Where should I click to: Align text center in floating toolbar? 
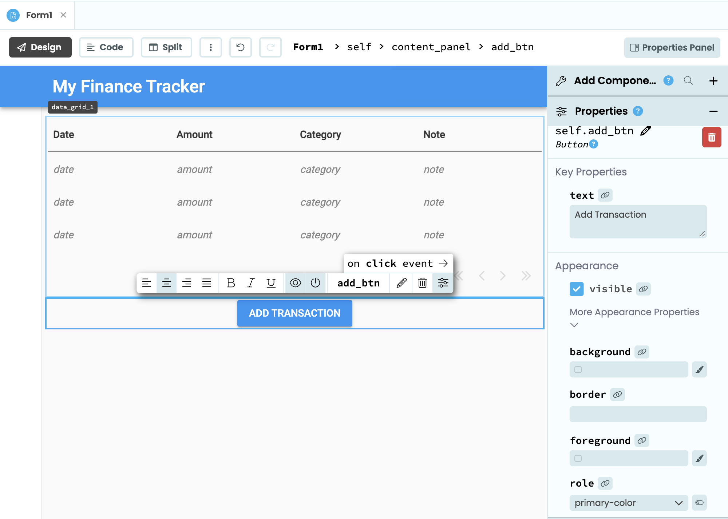pos(166,283)
